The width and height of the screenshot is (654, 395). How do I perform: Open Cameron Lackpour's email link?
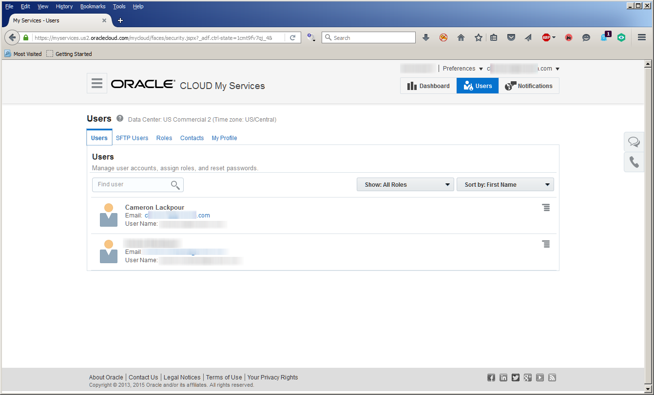point(177,215)
